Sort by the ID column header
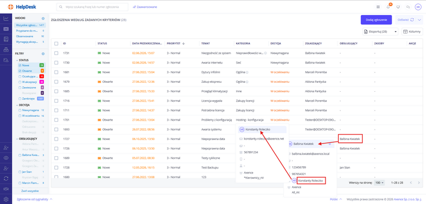Image resolution: width=426 pixels, height=204 pixels. (x=64, y=43)
